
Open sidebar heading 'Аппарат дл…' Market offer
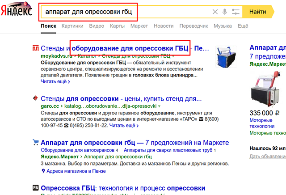click(268, 48)
